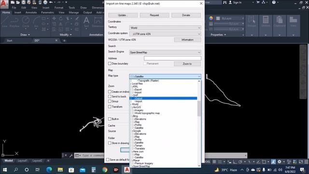309x174 pixels.
Task: Toggle grid display in status bar
Action: (214, 162)
